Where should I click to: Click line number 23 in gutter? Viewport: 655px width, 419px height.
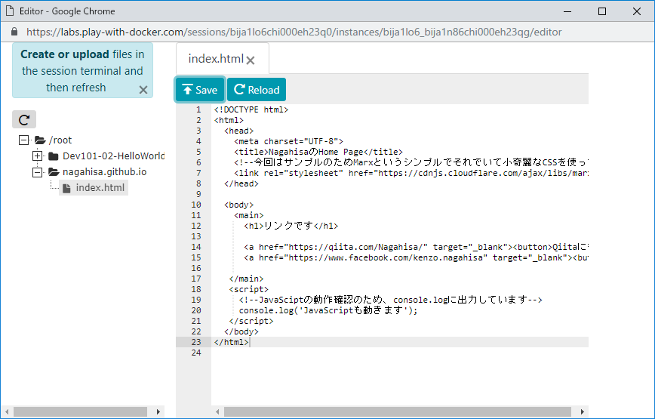point(197,342)
